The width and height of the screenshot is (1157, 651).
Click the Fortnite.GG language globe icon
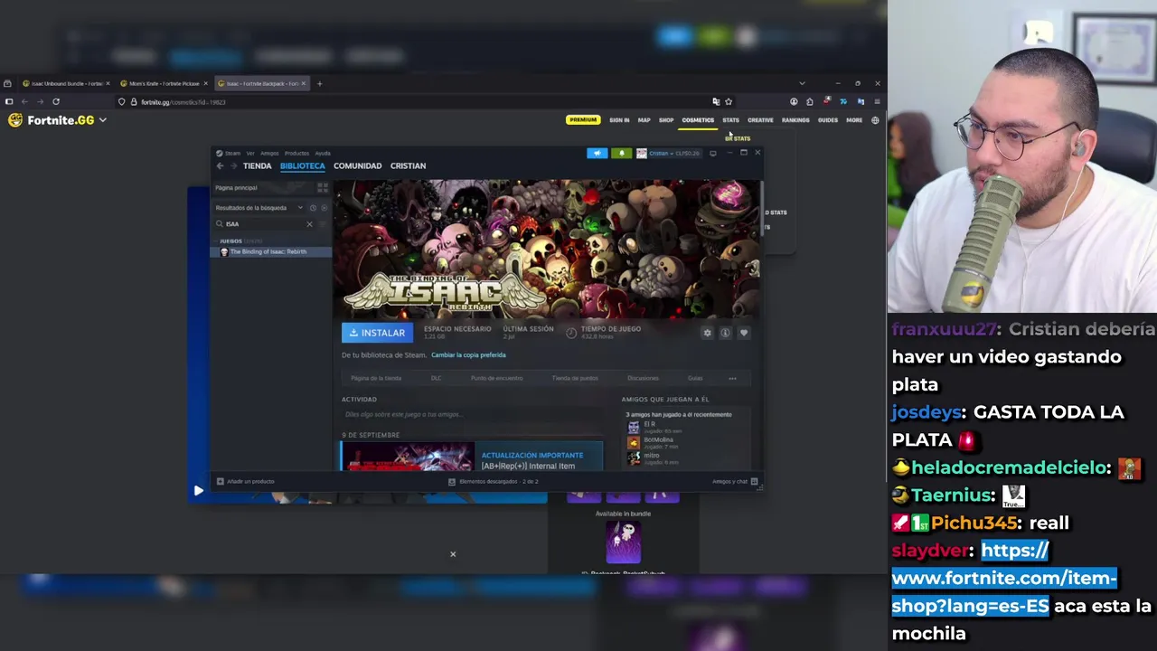(x=875, y=120)
